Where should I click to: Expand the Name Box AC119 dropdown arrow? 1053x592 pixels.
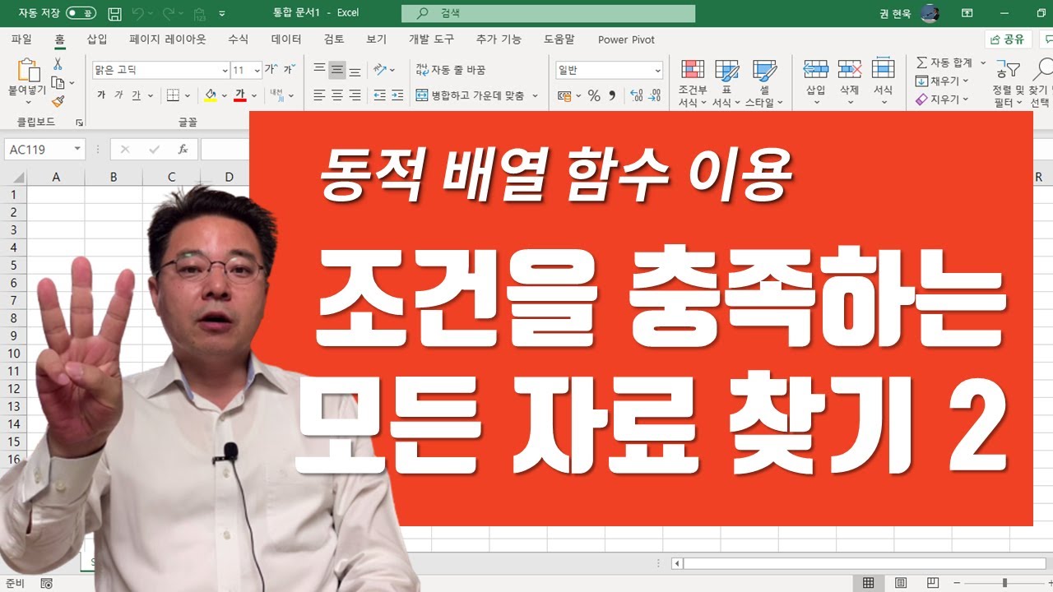click(77, 150)
